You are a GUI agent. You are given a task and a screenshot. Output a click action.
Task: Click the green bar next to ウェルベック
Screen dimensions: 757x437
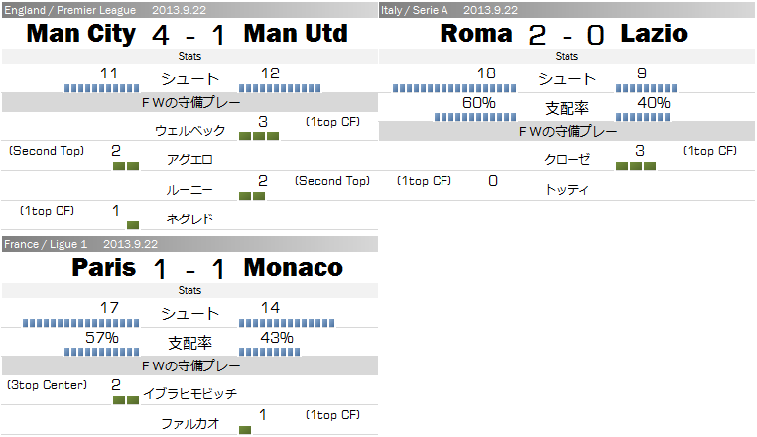coord(259,136)
